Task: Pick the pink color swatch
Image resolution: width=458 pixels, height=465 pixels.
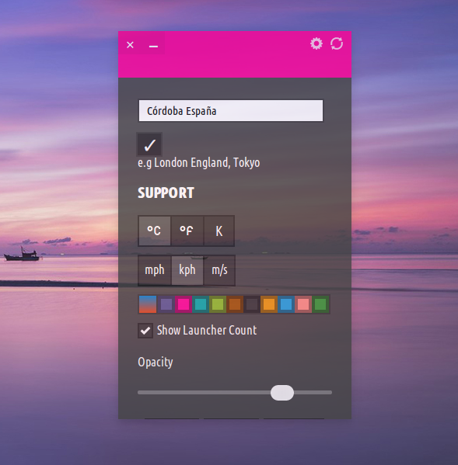Action: (184, 304)
